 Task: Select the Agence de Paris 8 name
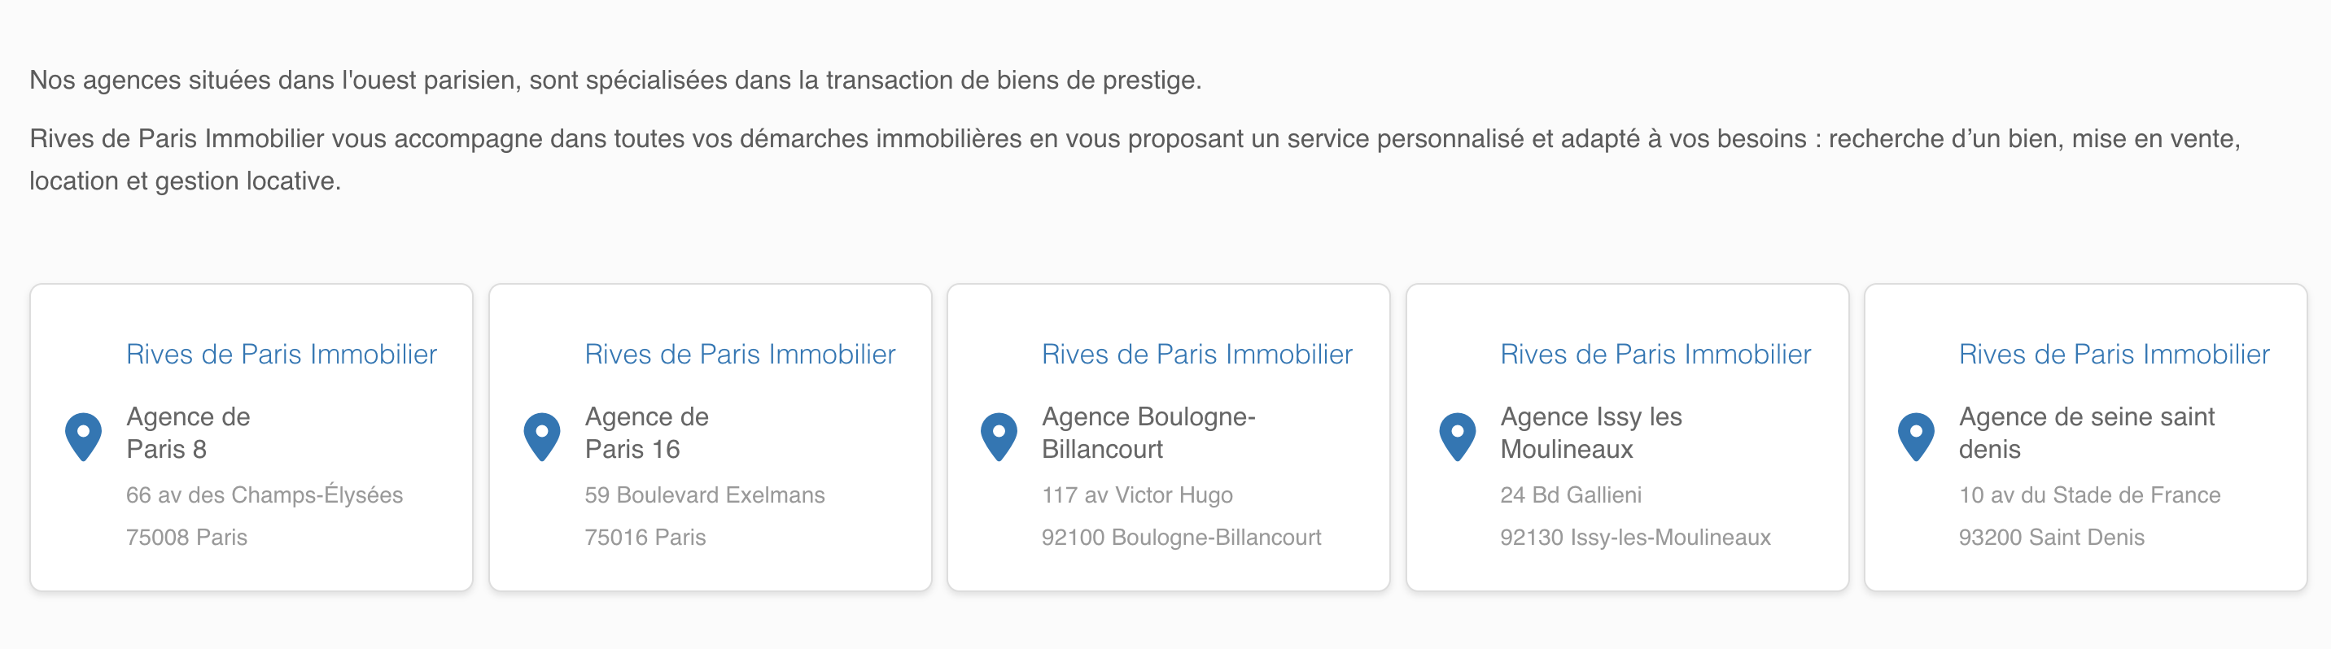point(188,433)
